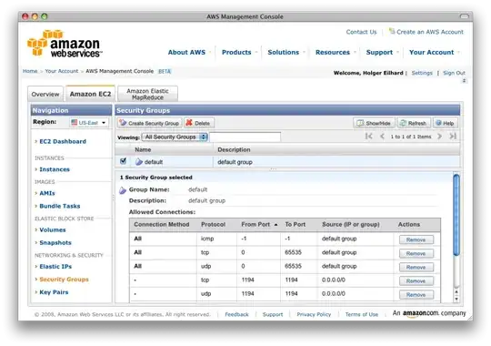Expand the Your Account menu

coord(434,53)
